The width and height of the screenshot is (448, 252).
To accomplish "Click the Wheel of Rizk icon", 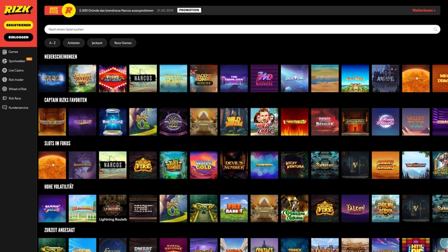I will pos(4,89).
